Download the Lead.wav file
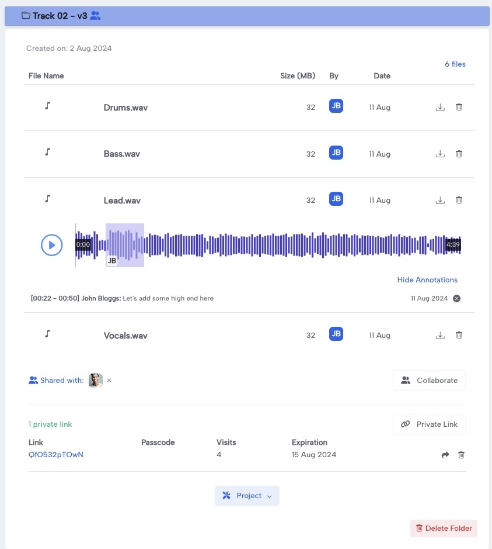The image size is (492, 549). (x=440, y=201)
